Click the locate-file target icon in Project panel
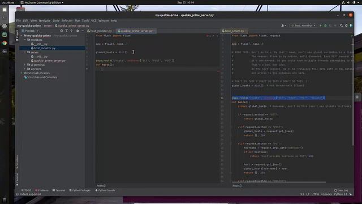Screen dimensions: 362x204 [x=62, y=31]
